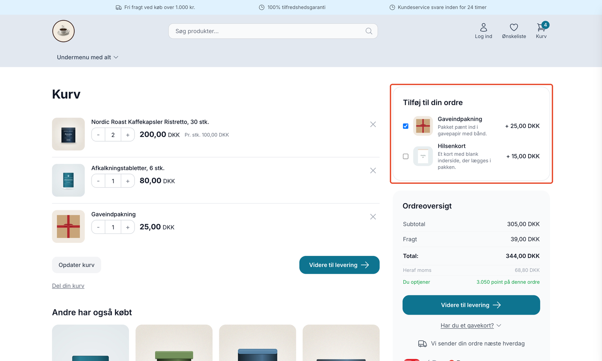The width and height of the screenshot is (602, 361).
Task: Open the Afkalkningstabletter product thumbnail
Action: pos(68,180)
